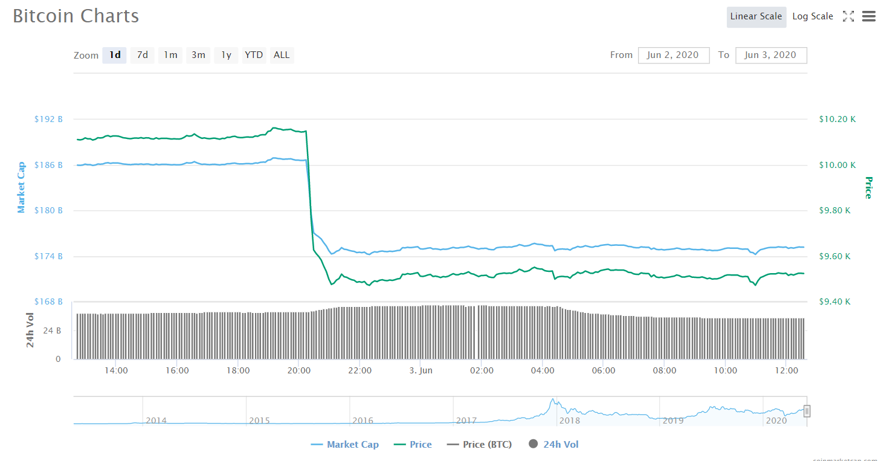Click the 3. Jun axis label
This screenshot has width=893, height=461.
coord(421,371)
